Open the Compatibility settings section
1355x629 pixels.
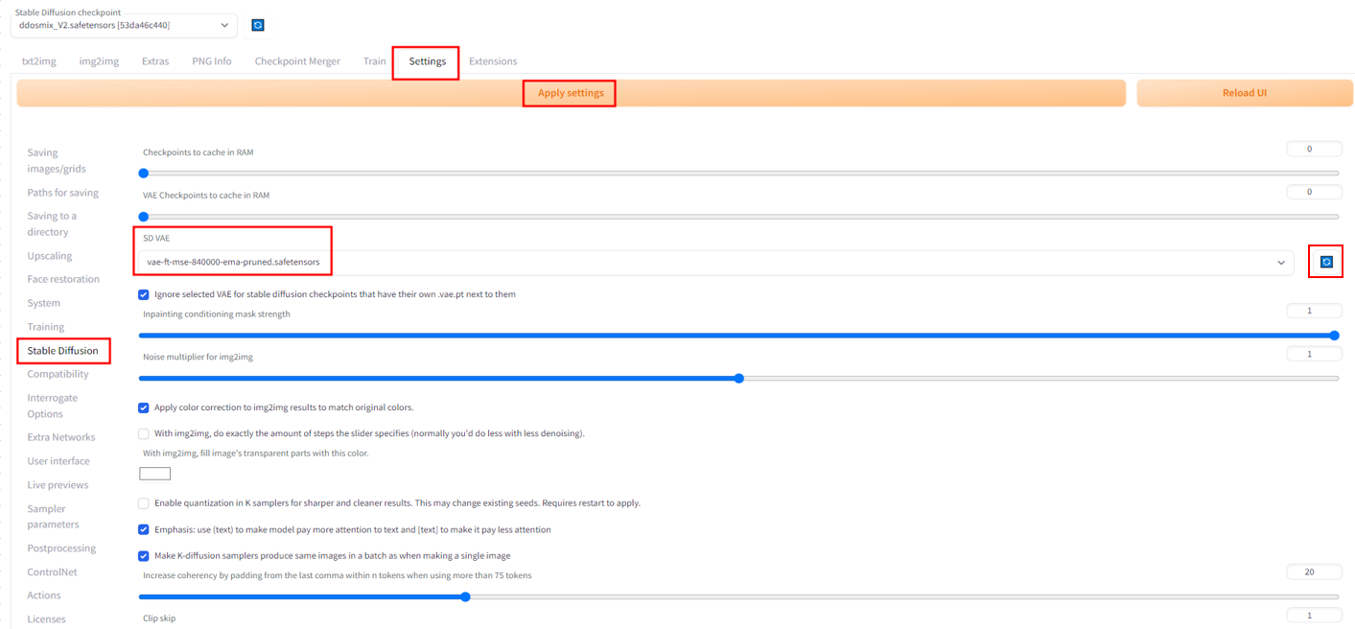[58, 374]
